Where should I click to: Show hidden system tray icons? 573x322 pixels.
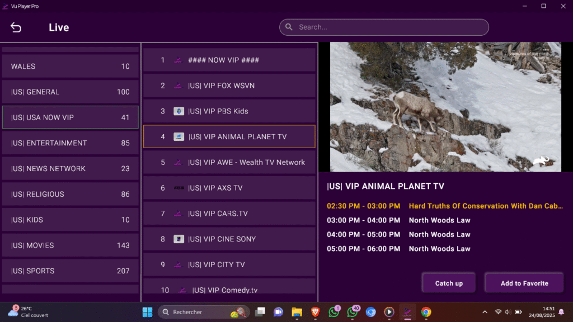point(485,312)
